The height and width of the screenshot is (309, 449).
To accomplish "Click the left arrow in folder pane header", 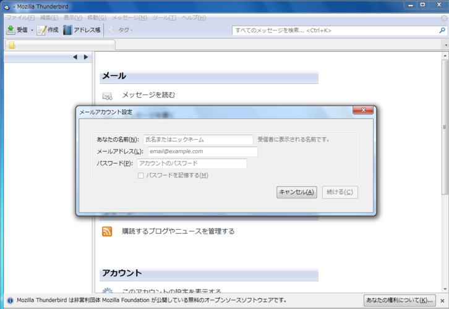I will (75, 57).
